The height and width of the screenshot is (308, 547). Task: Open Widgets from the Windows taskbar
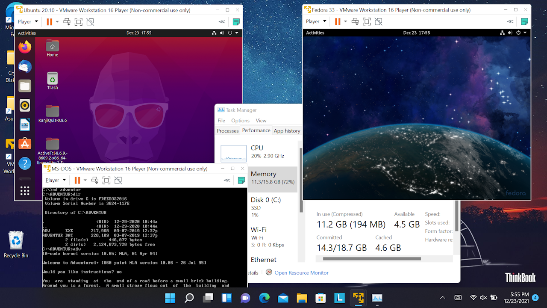(226, 298)
